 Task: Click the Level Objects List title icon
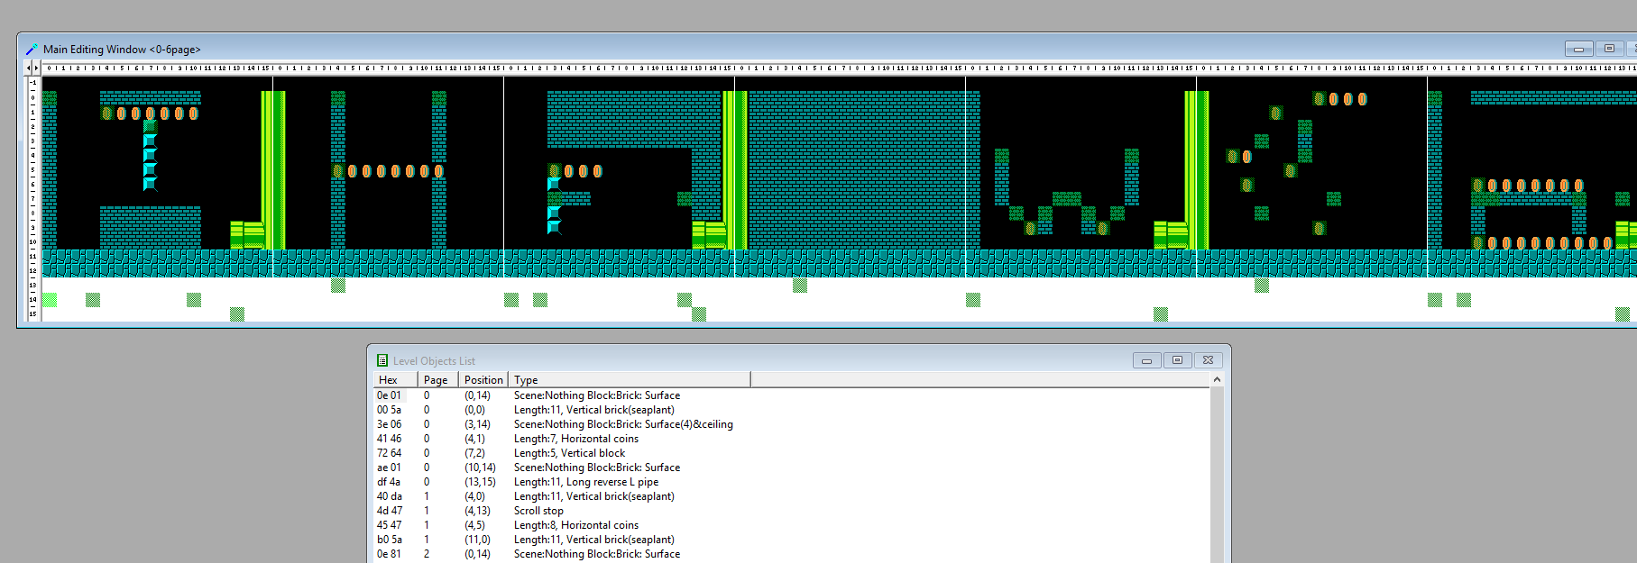[x=382, y=360]
